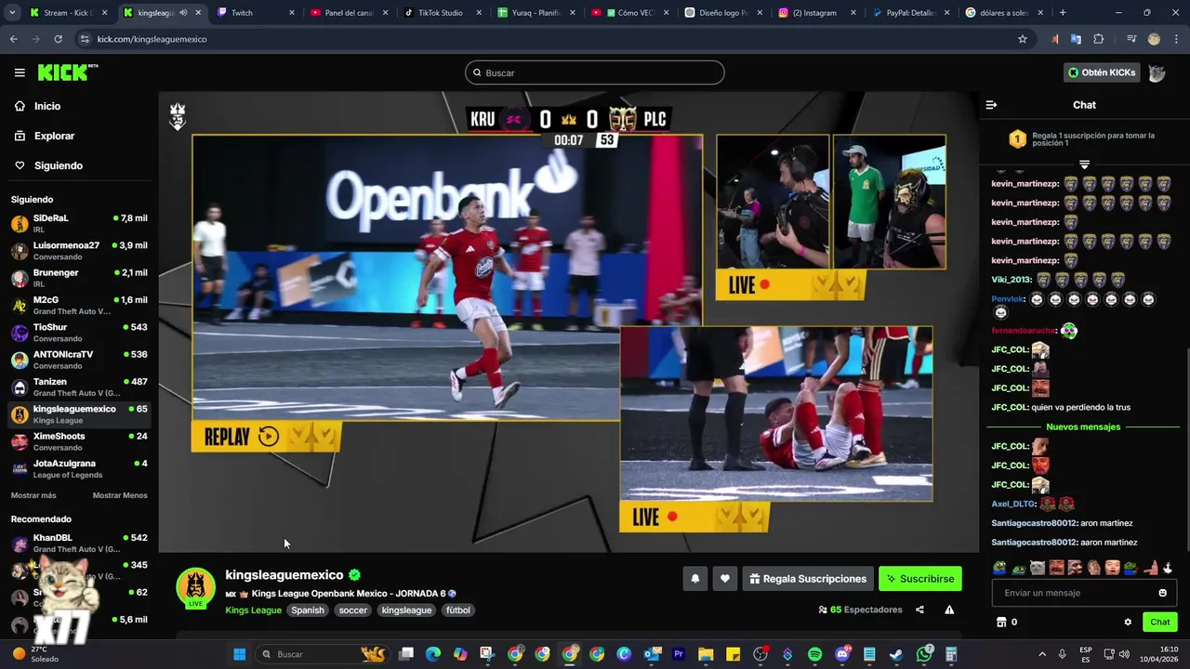The image size is (1190, 669).
Task: Expand the gift leaderboard chevron
Action: tap(1084, 164)
